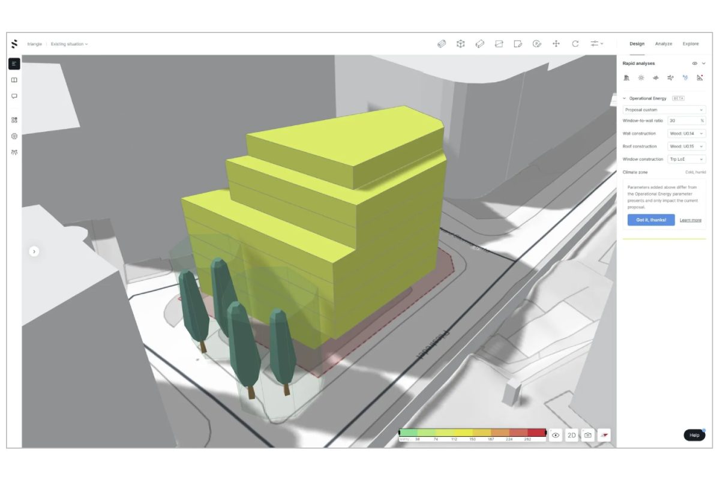This screenshot has height=480, width=720.
Task: Switch to 2D view
Action: click(572, 435)
